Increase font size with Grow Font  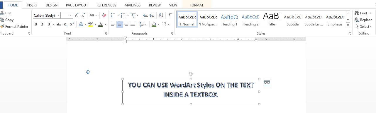tap(77, 15)
